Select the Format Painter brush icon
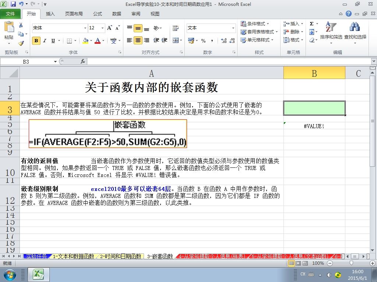The width and height of the screenshot is (377, 282). (21, 43)
